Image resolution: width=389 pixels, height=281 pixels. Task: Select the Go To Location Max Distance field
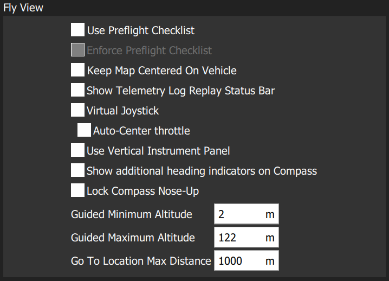pos(247,260)
